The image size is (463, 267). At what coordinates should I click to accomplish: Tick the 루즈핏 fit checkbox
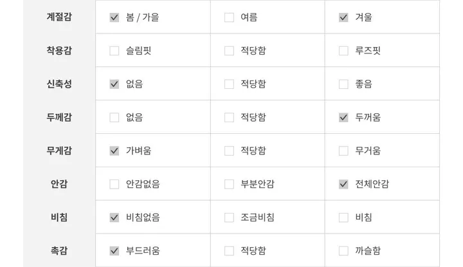pyautogui.click(x=343, y=51)
